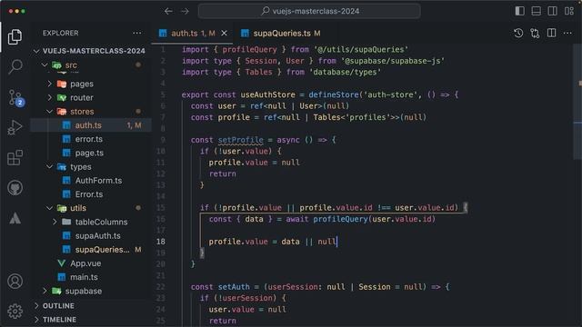
Task: Click the EXPLORER panel title
Action: click(61, 33)
